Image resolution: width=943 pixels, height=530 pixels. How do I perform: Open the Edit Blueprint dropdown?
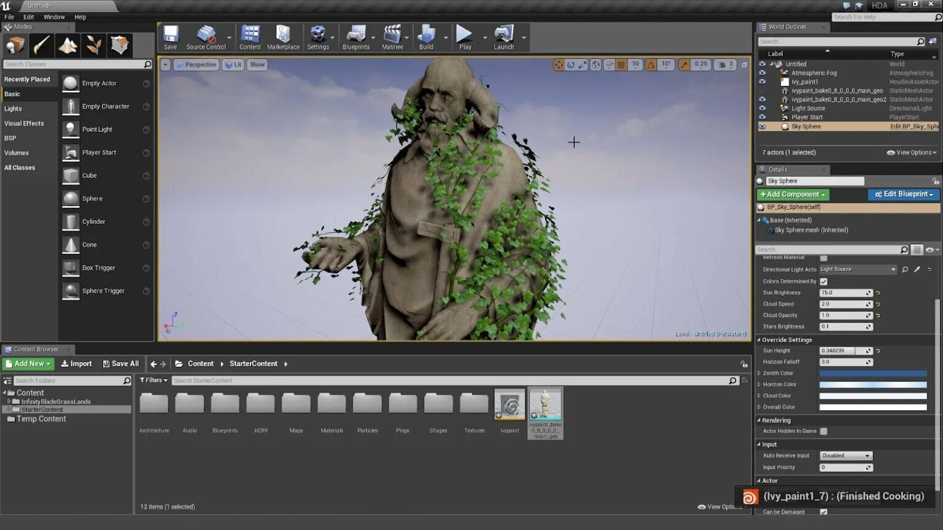tap(904, 194)
